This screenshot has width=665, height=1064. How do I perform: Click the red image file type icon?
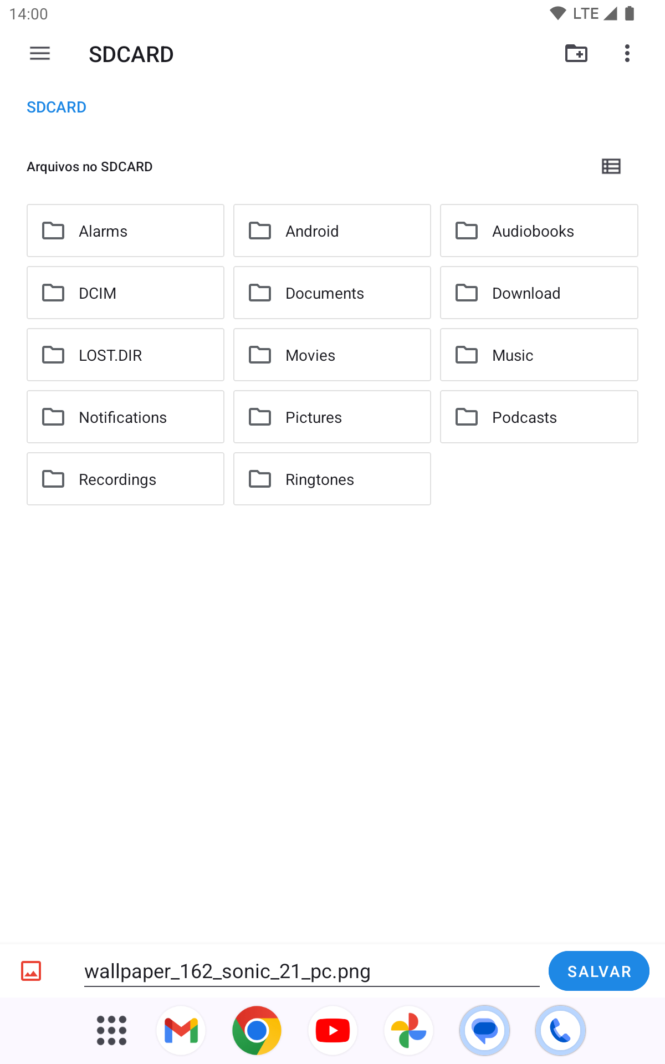pyautogui.click(x=31, y=971)
